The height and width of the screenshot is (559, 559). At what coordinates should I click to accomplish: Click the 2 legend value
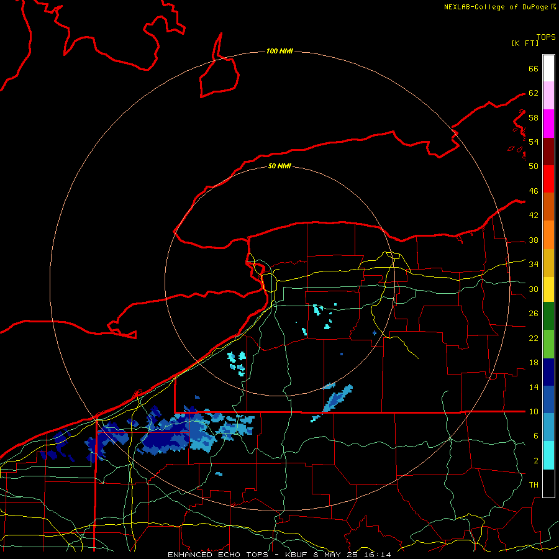point(535,461)
